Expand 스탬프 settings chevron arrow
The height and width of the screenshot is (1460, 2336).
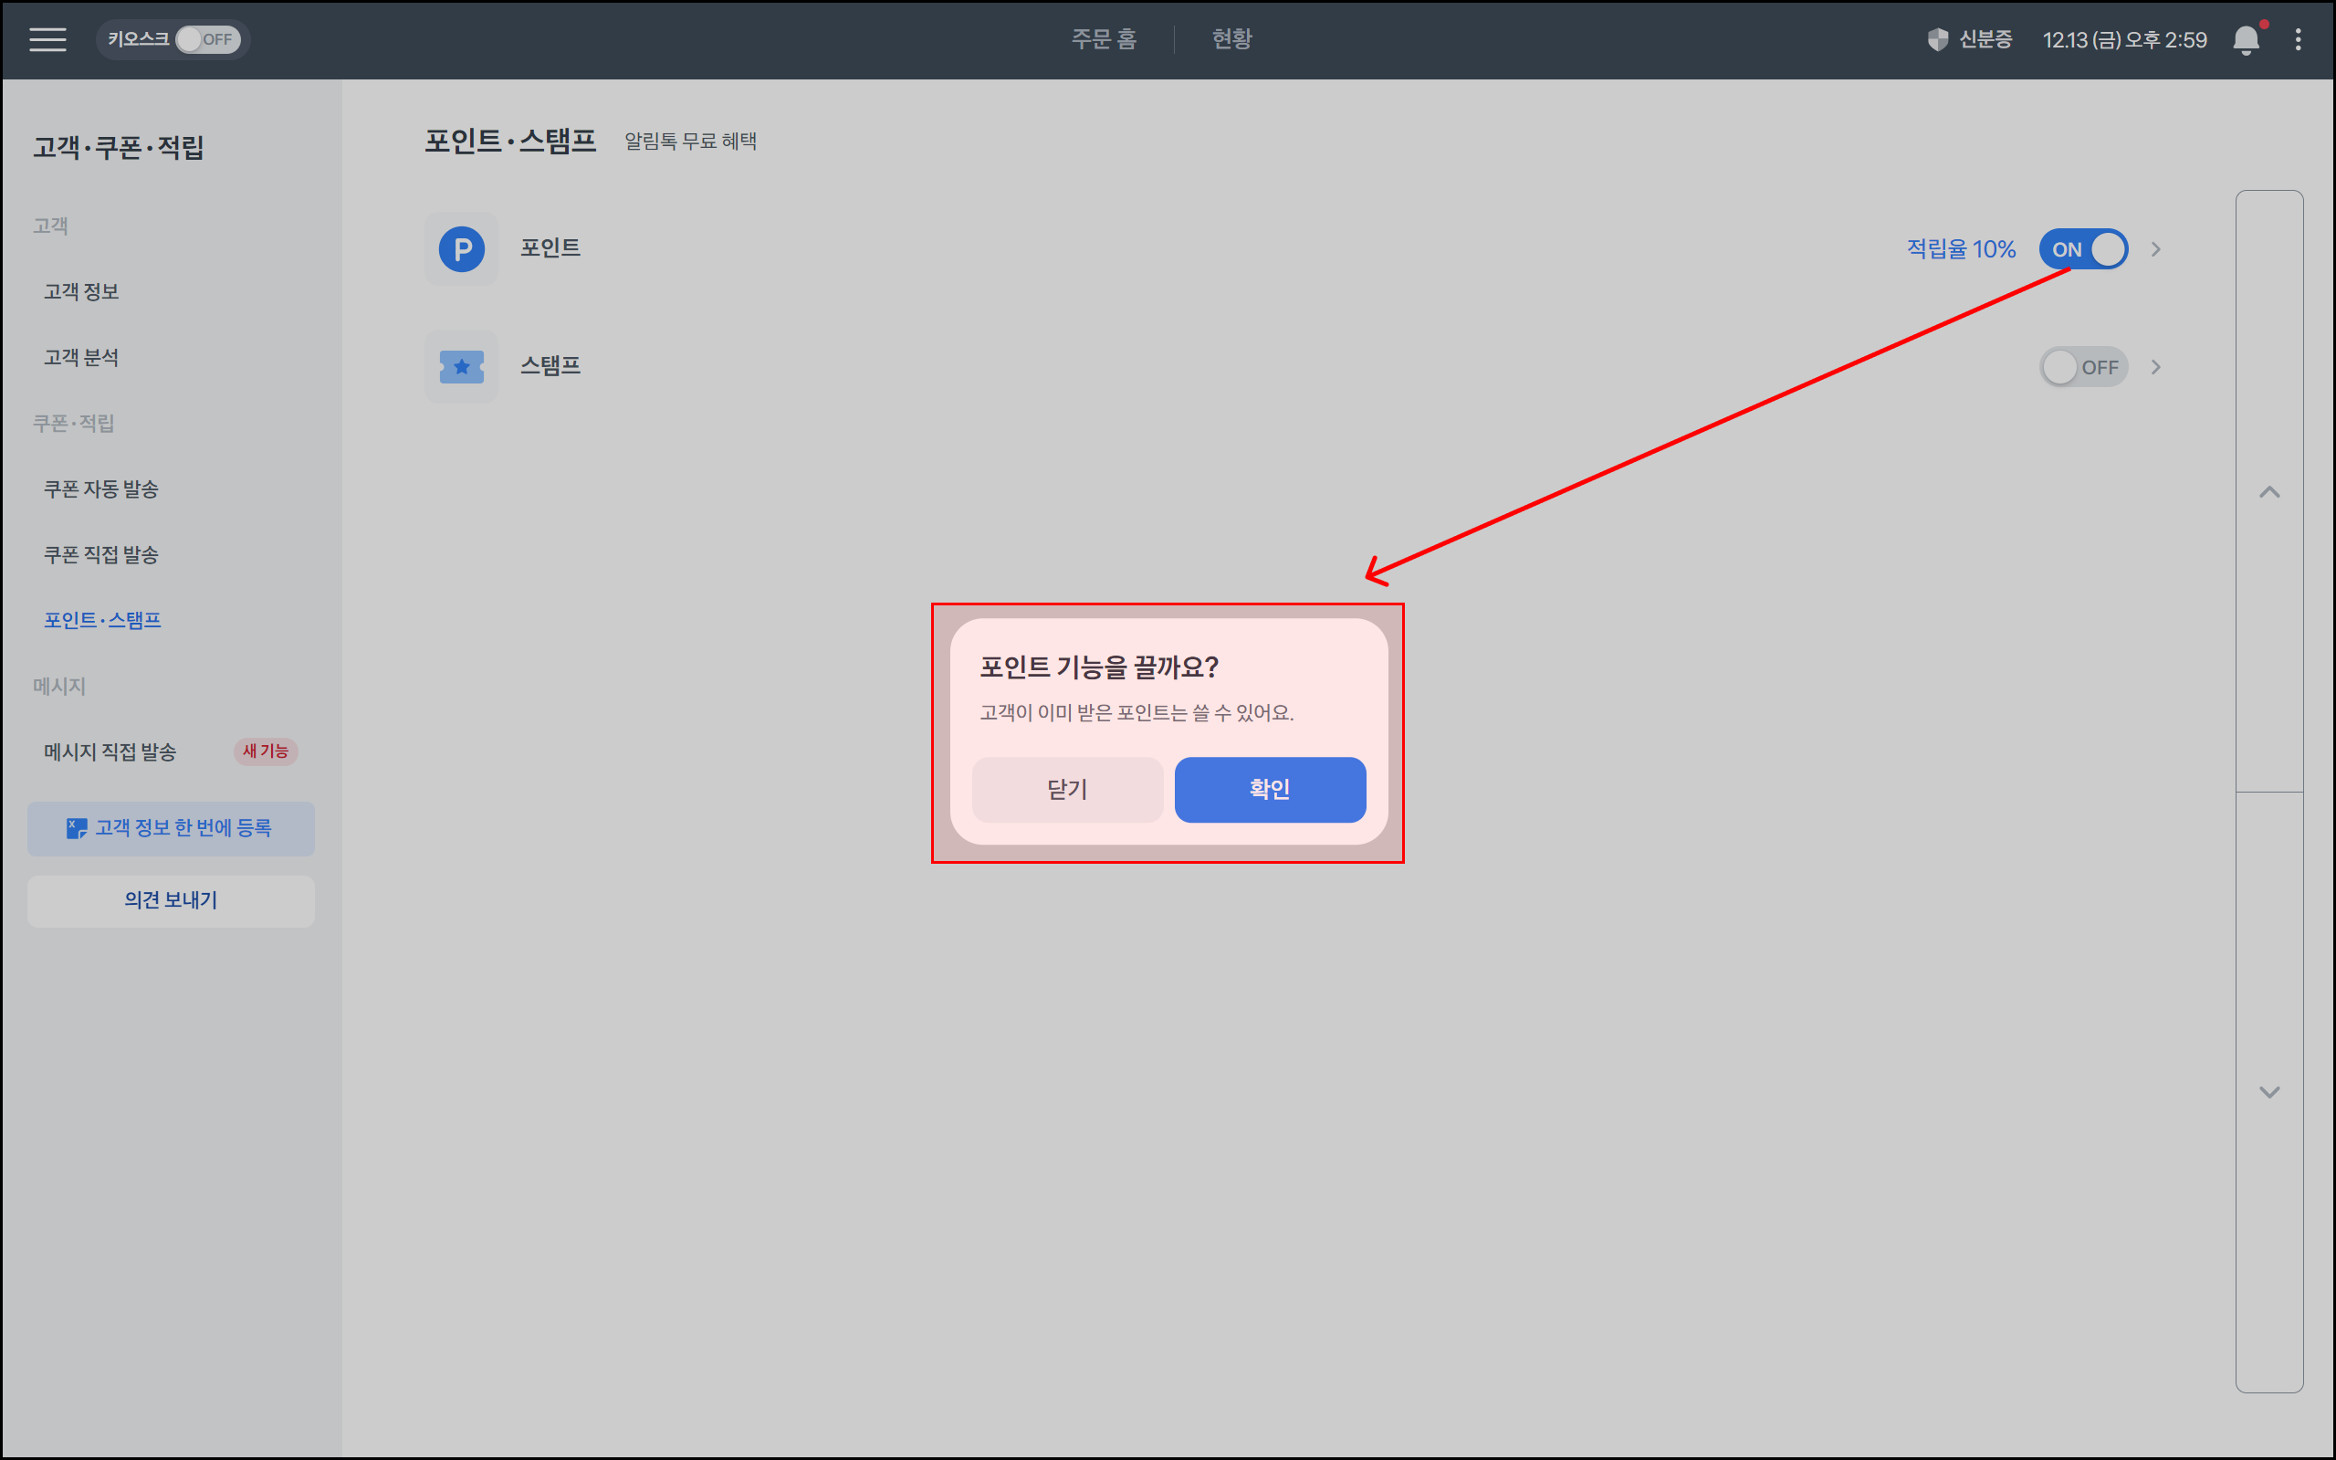coord(2155,367)
